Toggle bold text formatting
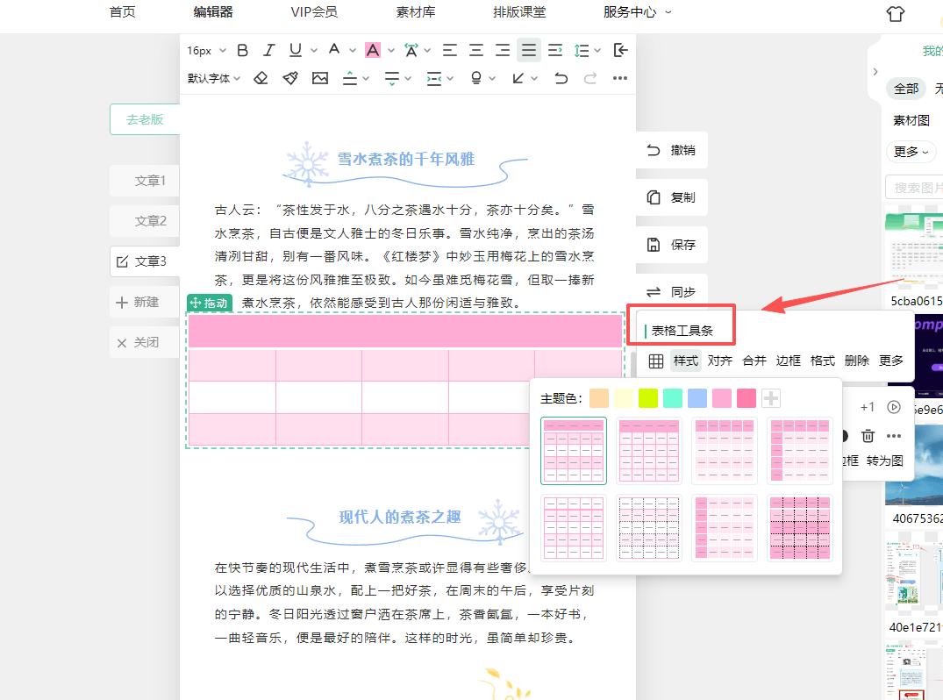This screenshot has height=700, width=943. click(x=243, y=51)
